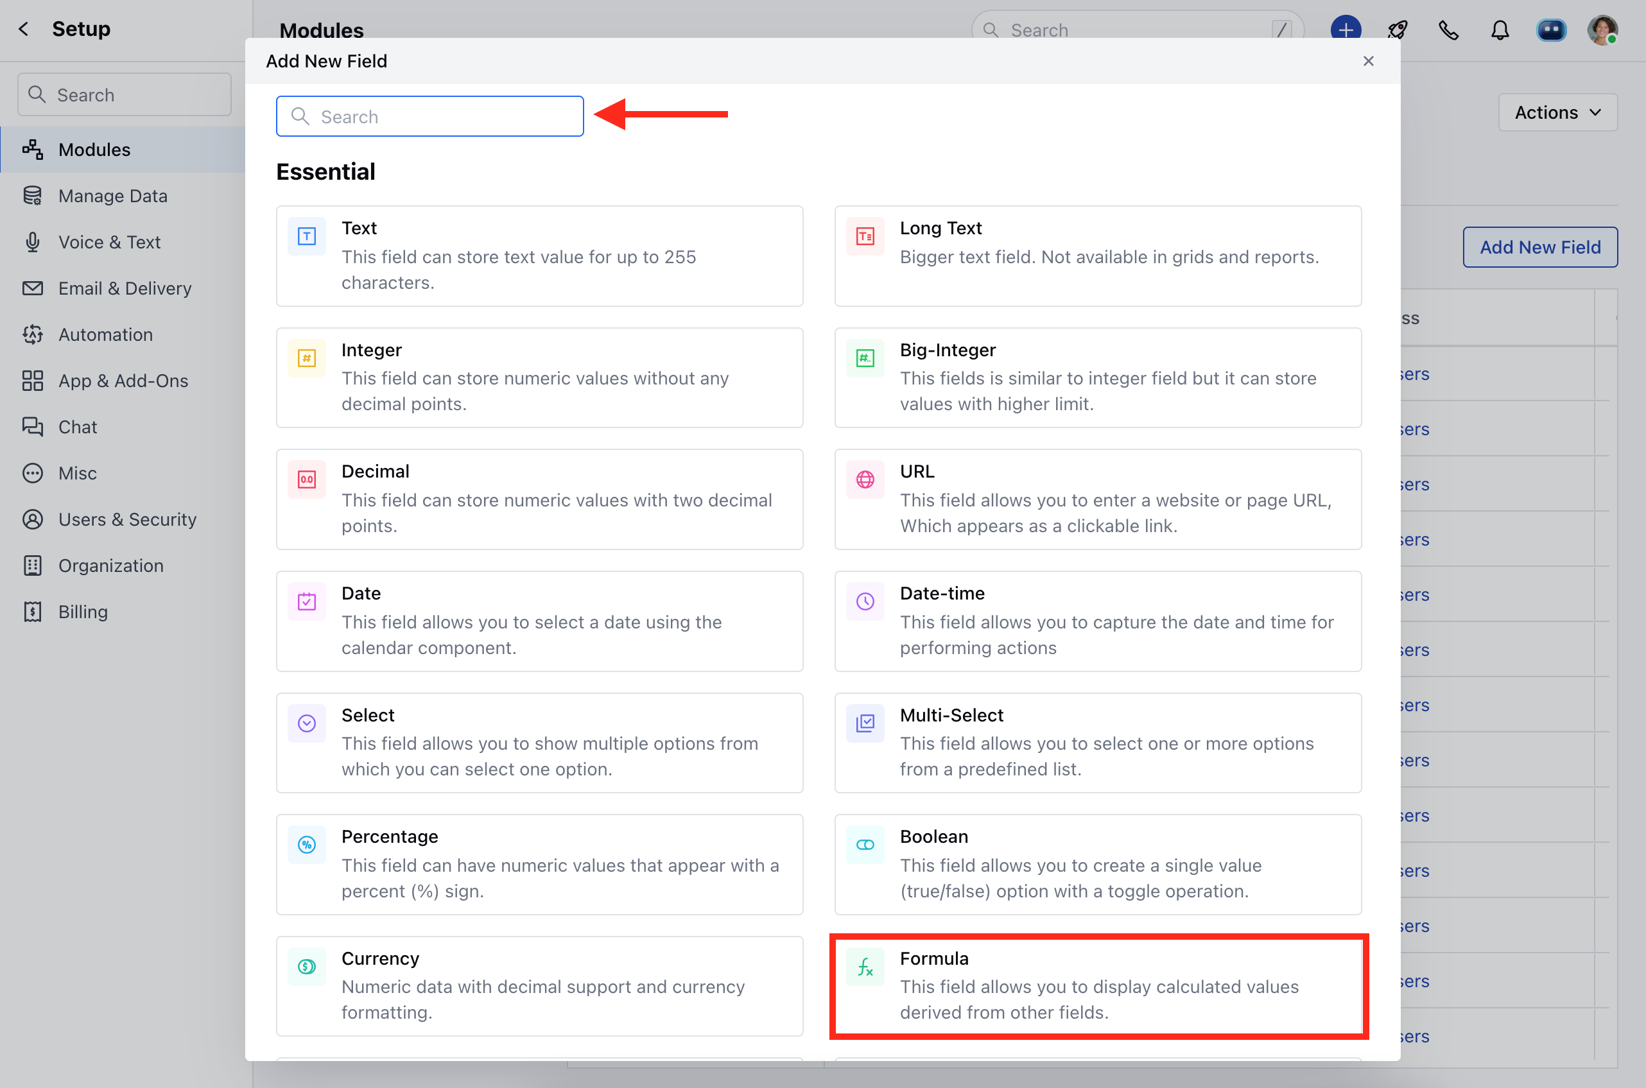Select the Formula field type
The width and height of the screenshot is (1646, 1088).
[x=1098, y=985]
